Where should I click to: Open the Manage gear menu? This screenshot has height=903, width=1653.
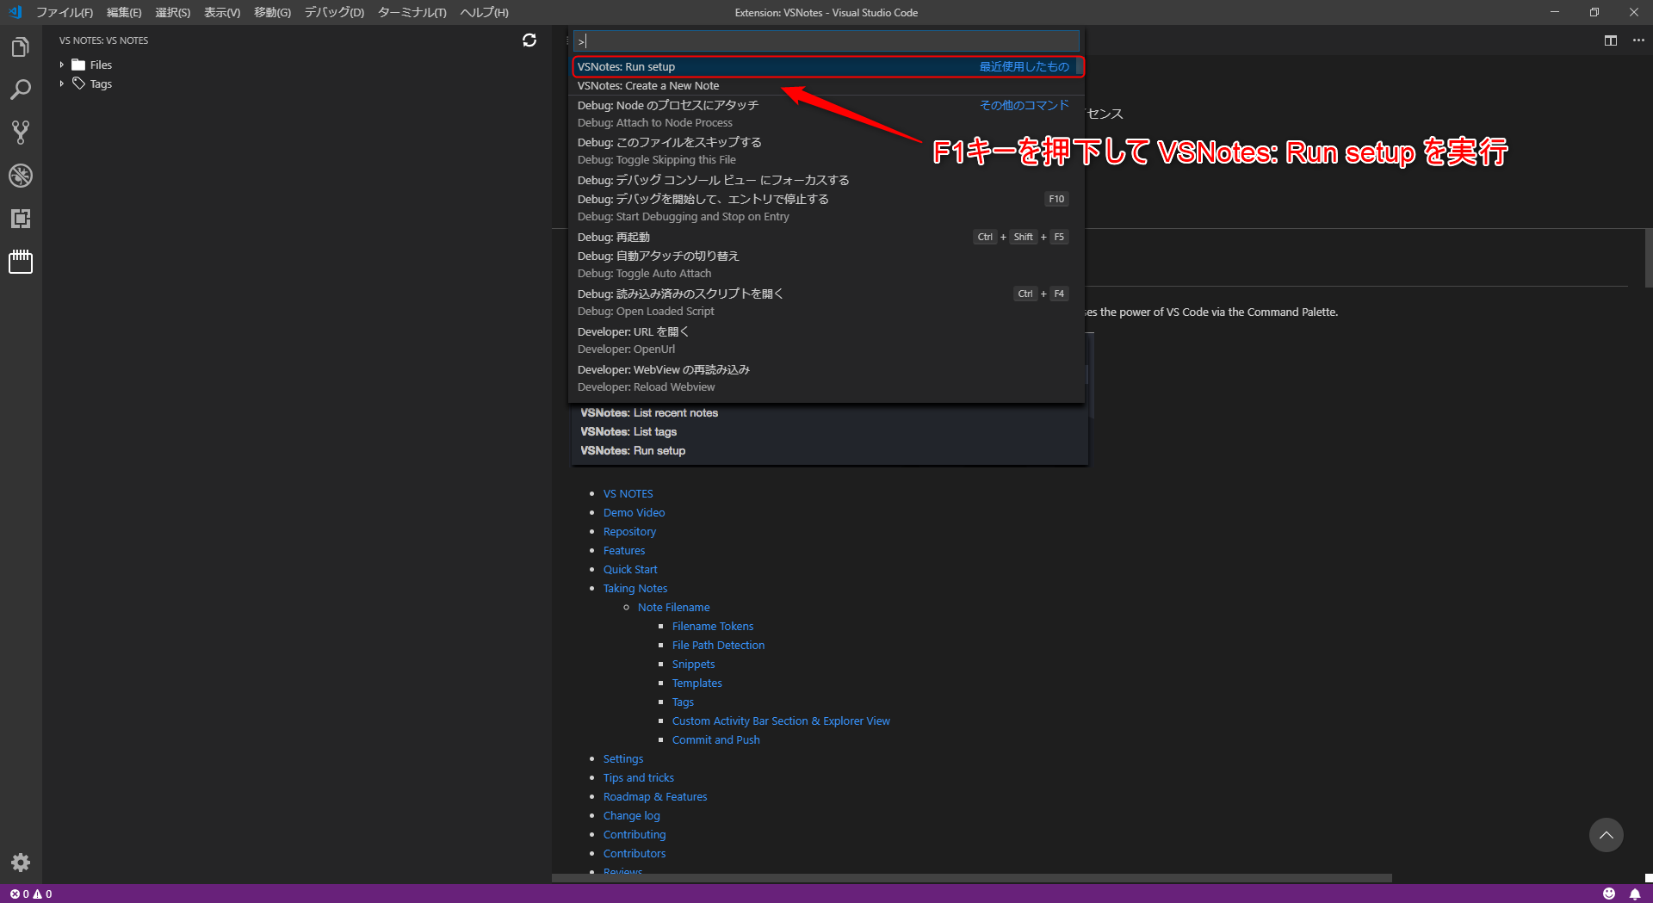[21, 863]
